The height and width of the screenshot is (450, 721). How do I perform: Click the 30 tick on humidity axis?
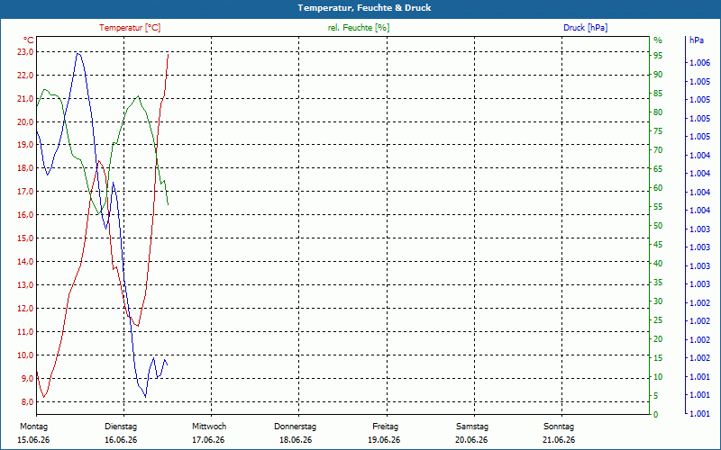(x=658, y=301)
